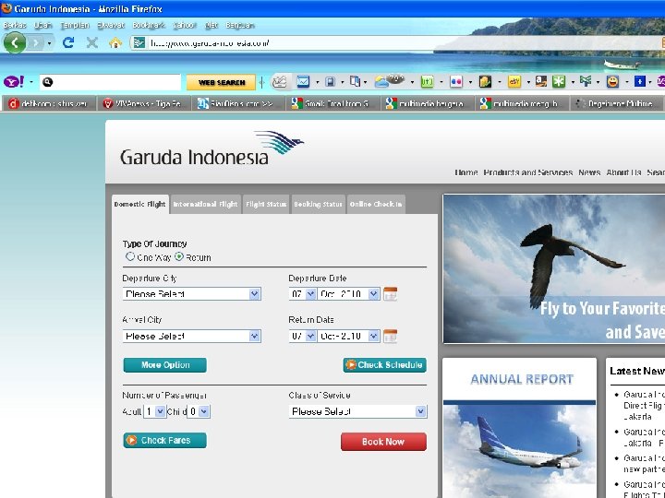665x498 pixels.
Task: Switch to International Flight tab
Action: [205, 204]
